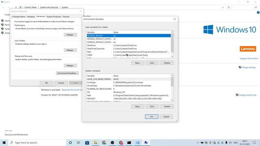Click New under system variables

click(x=138, y=106)
